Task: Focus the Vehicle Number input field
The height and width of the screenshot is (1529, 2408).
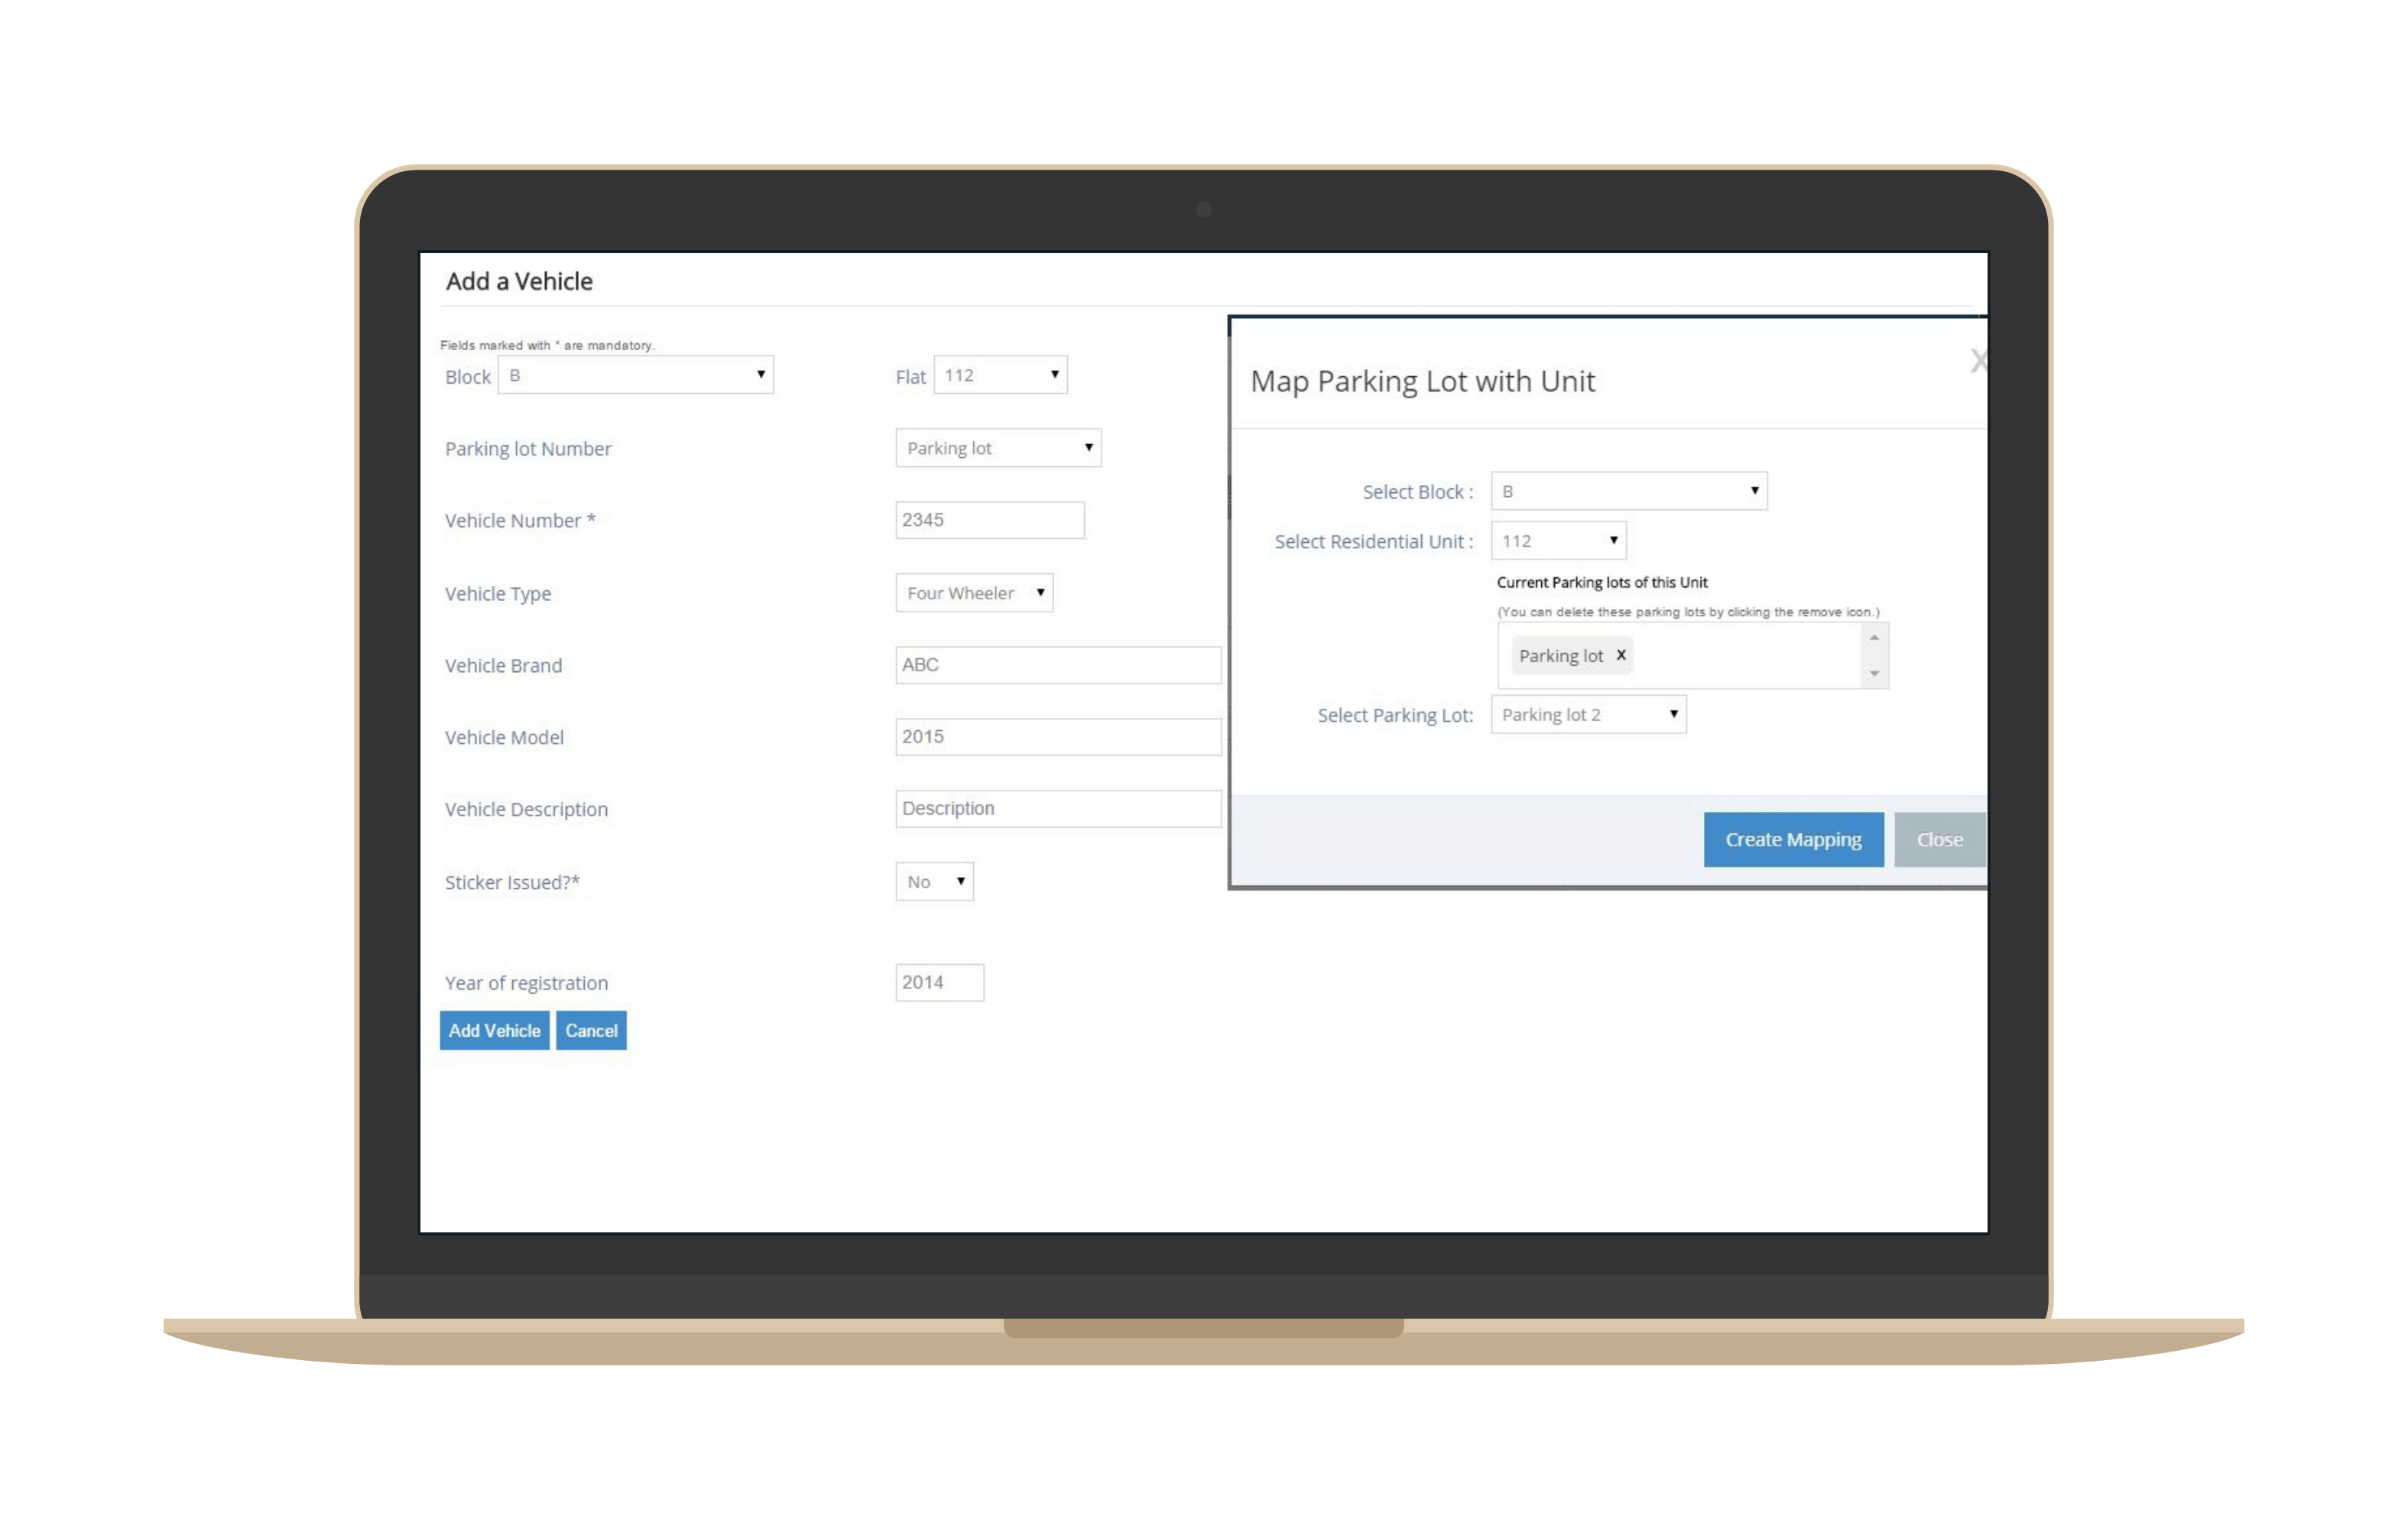Action: pyautogui.click(x=989, y=520)
